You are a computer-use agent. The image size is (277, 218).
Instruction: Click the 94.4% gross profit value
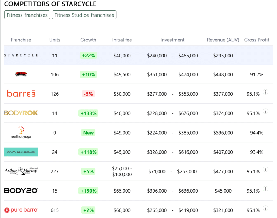point(257,133)
